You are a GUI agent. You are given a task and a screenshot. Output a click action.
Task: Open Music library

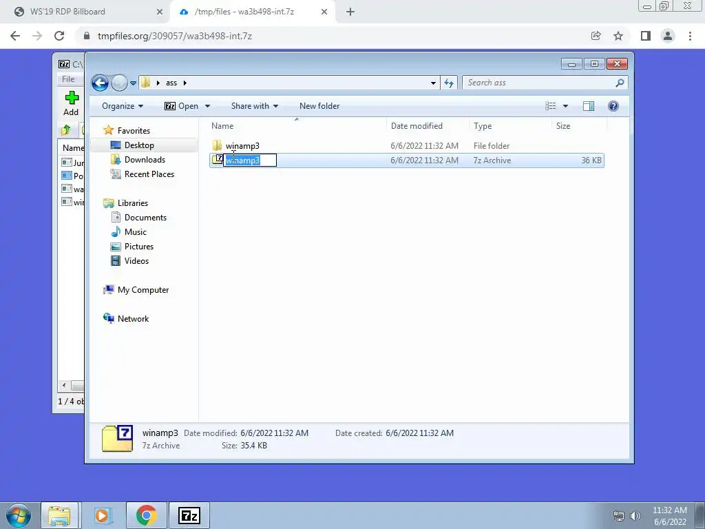click(136, 232)
